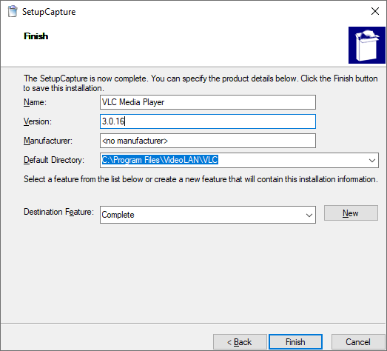387x351 pixels.
Task: Click the SetupCapture window title text
Action: [x=49, y=12]
